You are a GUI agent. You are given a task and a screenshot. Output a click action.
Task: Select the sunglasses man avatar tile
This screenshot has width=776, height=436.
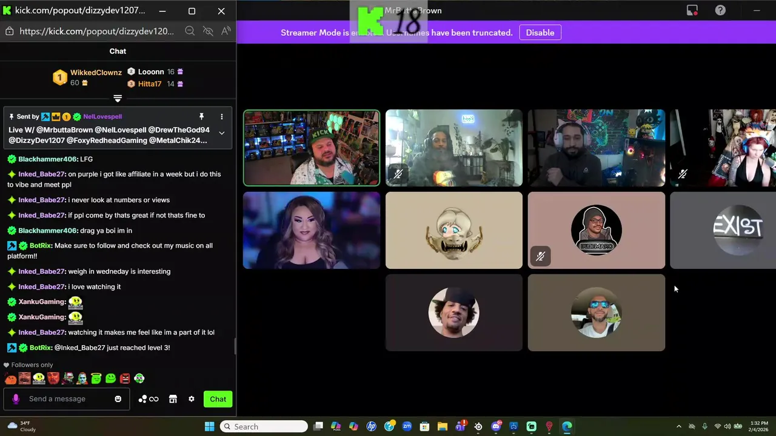tap(597, 312)
